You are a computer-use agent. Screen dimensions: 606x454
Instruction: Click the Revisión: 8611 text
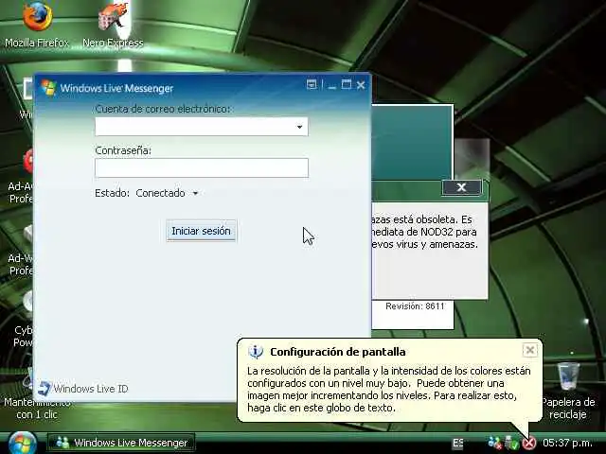(x=415, y=306)
